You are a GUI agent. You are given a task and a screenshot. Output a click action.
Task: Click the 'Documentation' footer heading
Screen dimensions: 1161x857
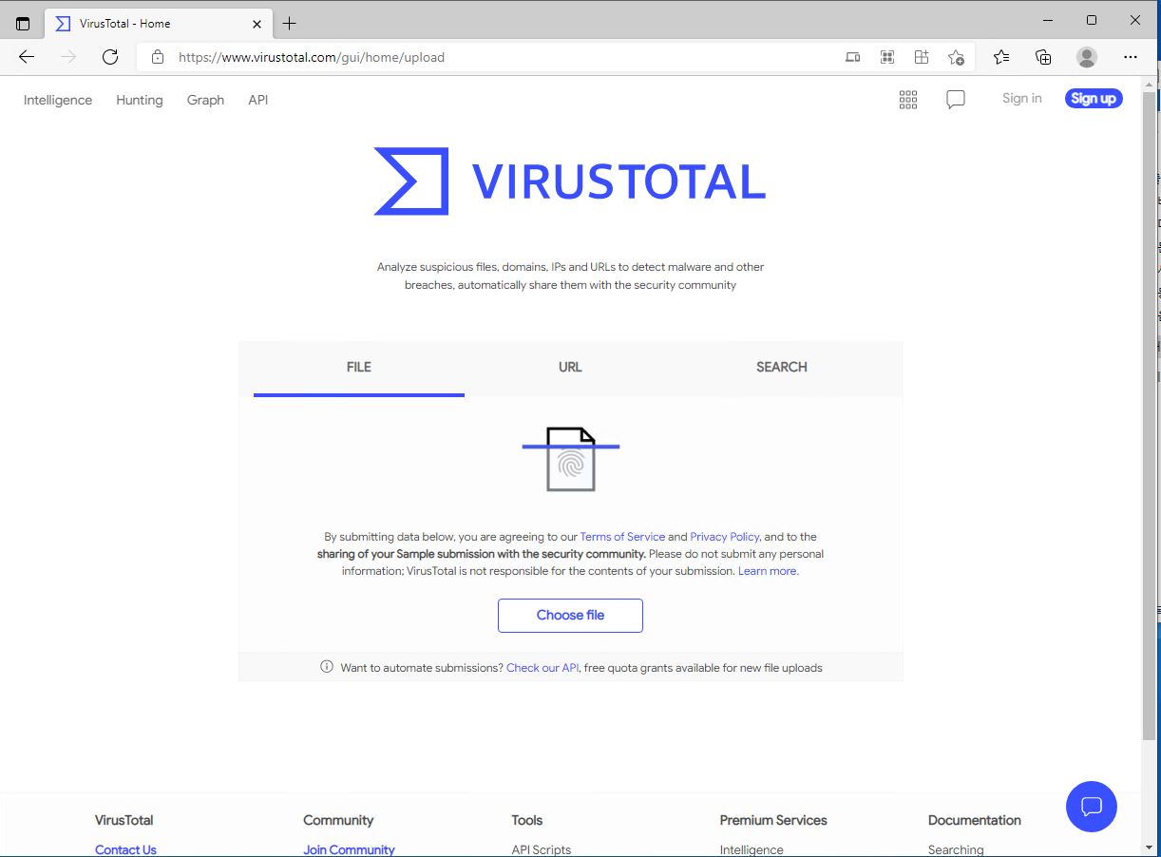[x=975, y=820]
